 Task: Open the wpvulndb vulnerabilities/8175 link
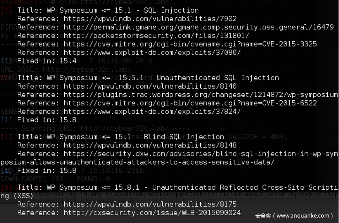pos(150,204)
